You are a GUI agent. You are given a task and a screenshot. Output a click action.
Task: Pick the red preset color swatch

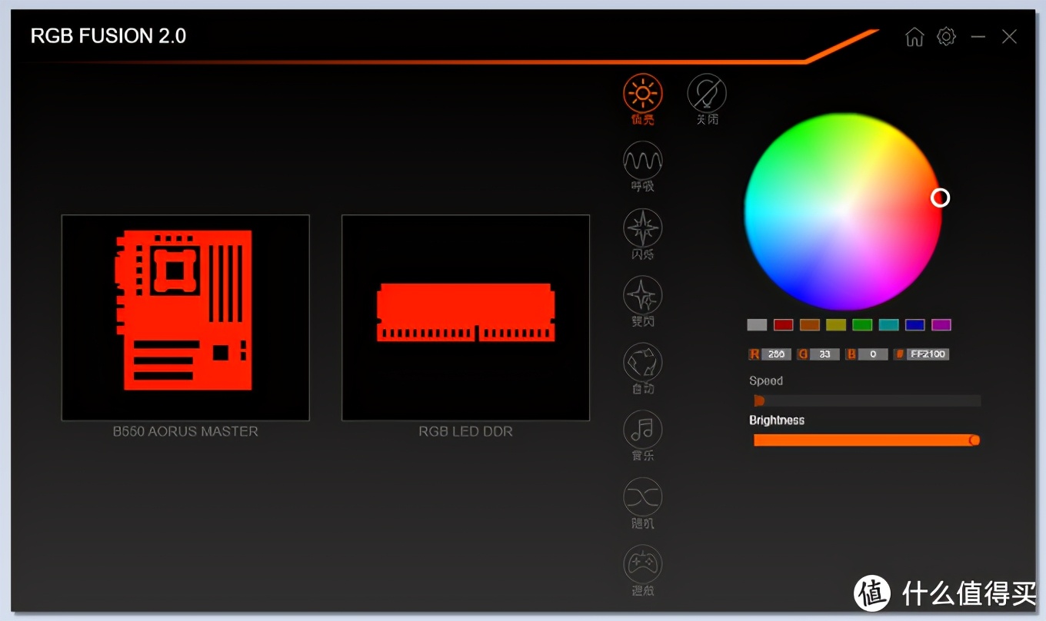click(x=783, y=325)
